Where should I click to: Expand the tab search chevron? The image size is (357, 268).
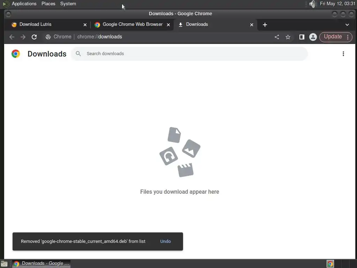tap(347, 25)
